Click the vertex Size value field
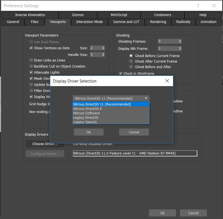The height and width of the screenshot is (219, 223). pos(96,48)
